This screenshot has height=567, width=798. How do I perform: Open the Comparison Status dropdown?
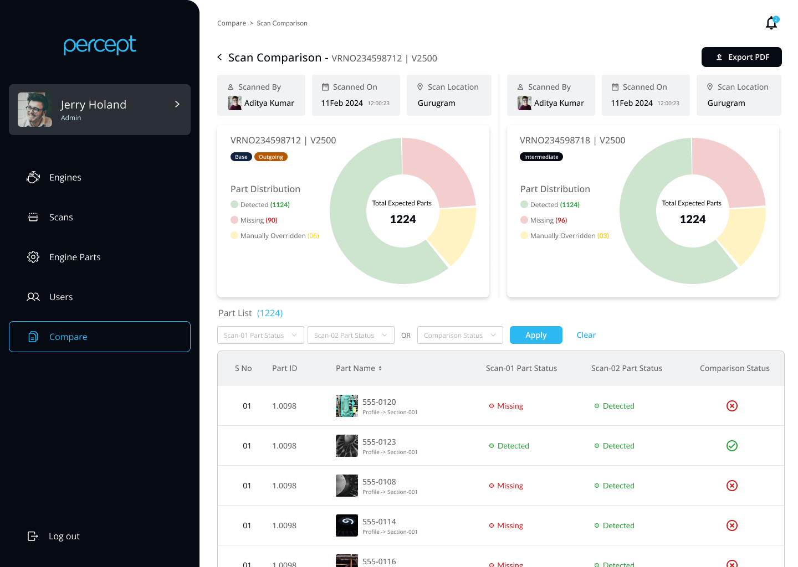tap(460, 335)
